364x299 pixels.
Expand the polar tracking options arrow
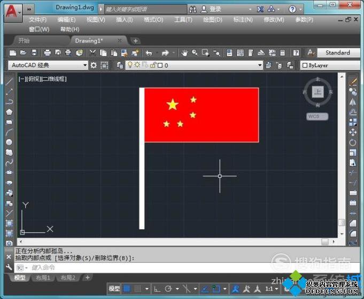[x=177, y=288]
